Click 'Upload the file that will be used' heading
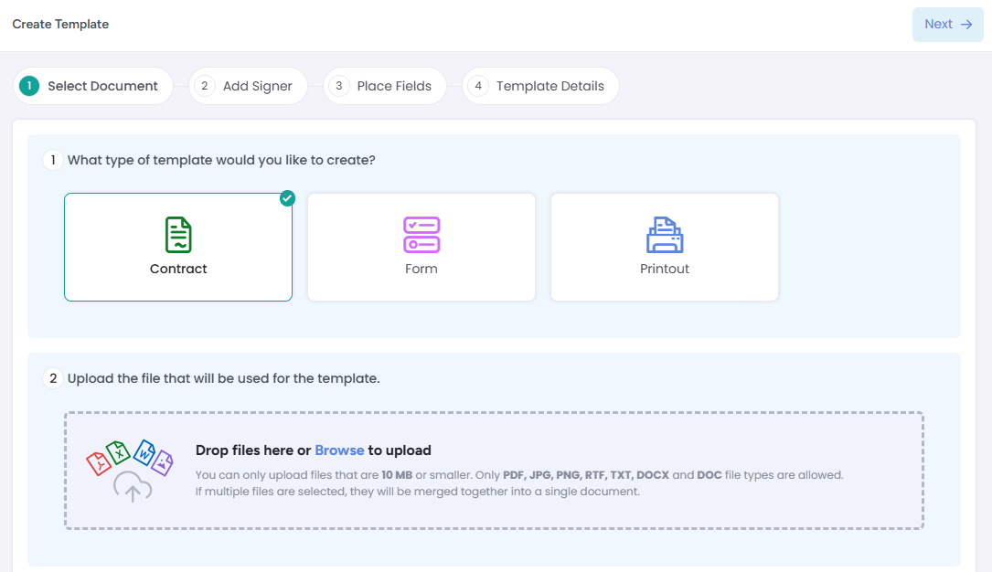This screenshot has height=572, width=992. [224, 378]
